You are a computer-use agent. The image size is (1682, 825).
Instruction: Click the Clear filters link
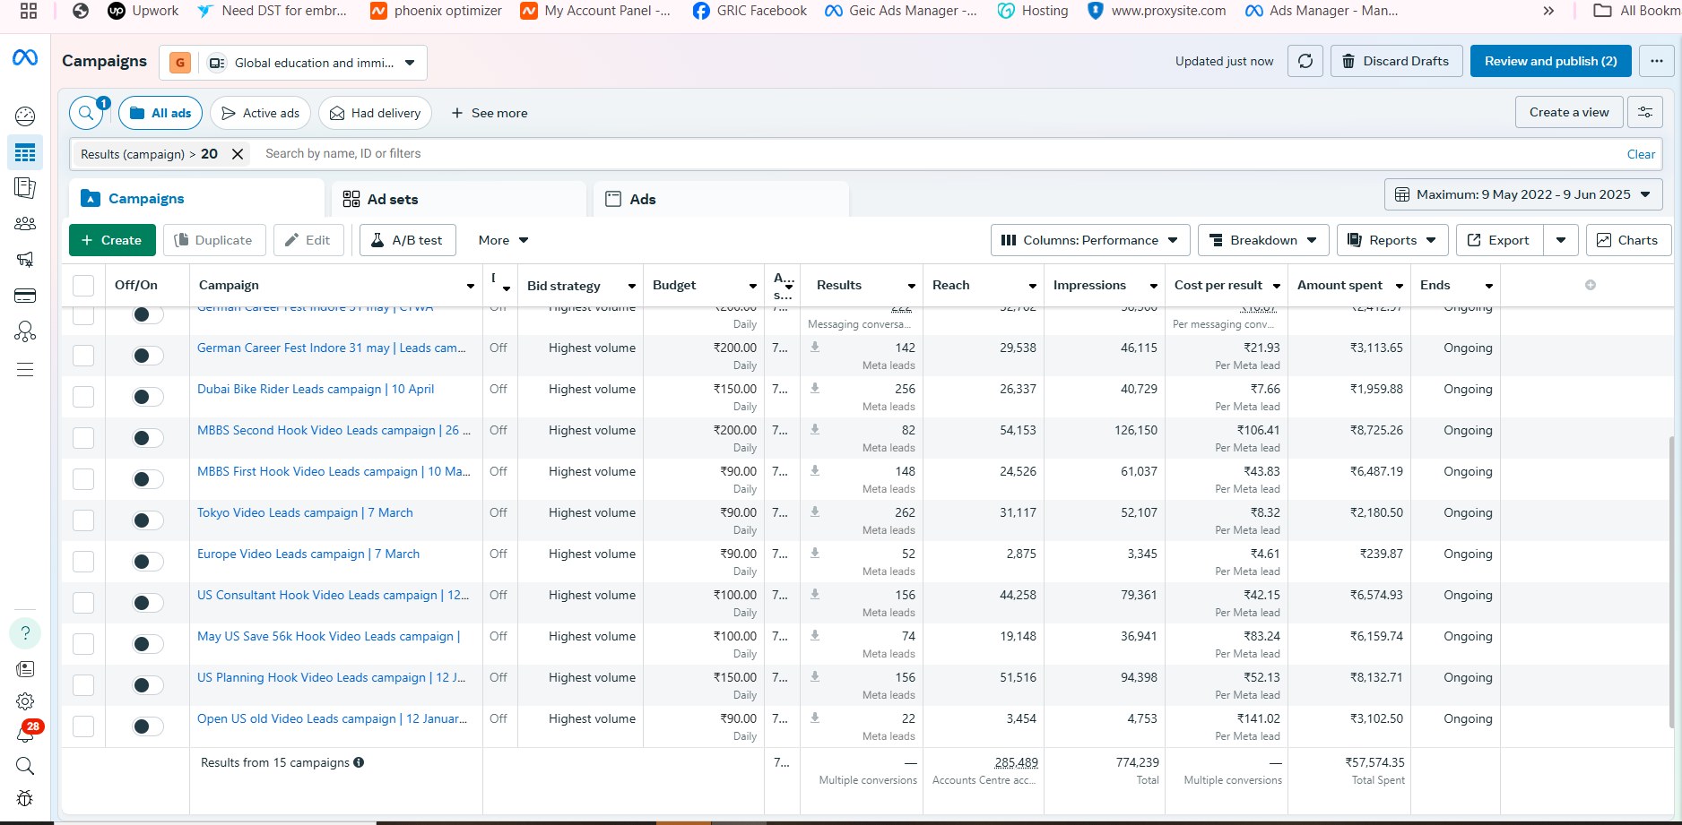(x=1641, y=154)
